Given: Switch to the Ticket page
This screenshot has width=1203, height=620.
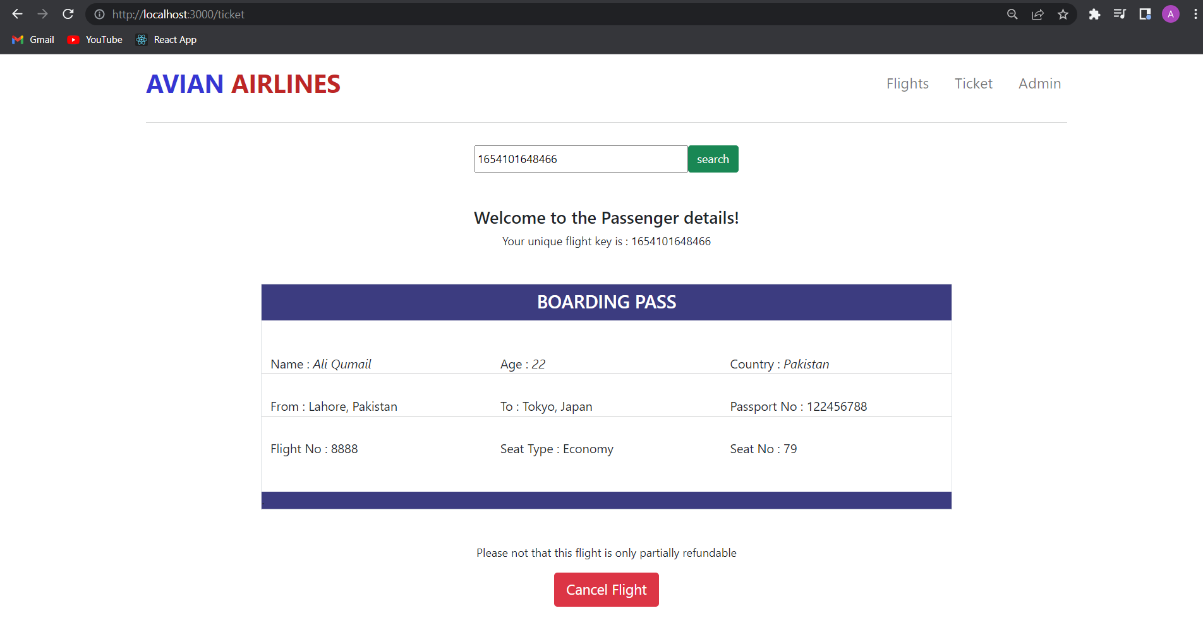Looking at the screenshot, I should [x=973, y=83].
